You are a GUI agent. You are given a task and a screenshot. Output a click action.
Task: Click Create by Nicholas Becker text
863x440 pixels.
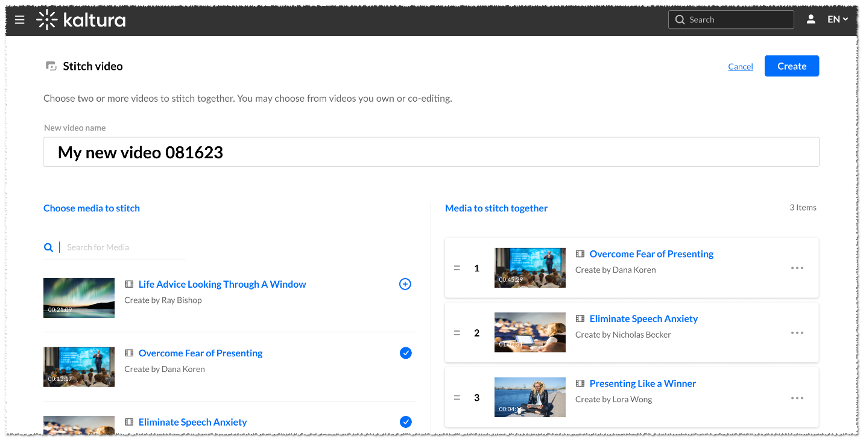[x=623, y=335]
